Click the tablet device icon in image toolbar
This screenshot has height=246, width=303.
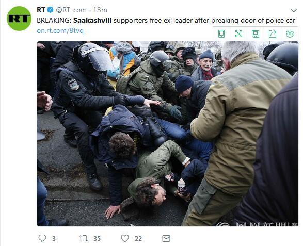click(x=221, y=34)
